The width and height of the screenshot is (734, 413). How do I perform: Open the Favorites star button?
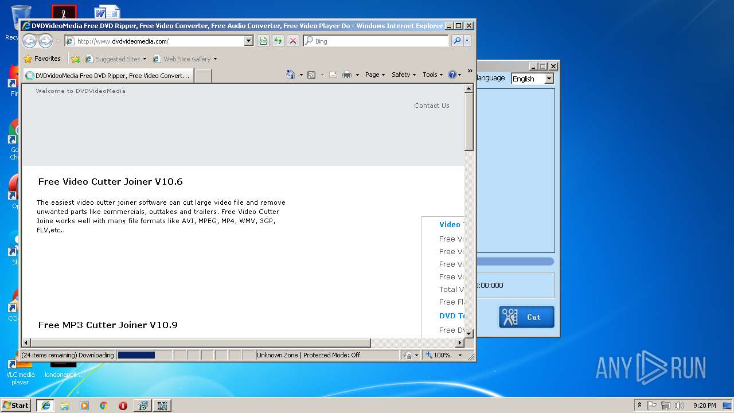click(x=42, y=59)
